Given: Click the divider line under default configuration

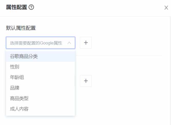Looking at the screenshot, I should [x=119, y=55].
